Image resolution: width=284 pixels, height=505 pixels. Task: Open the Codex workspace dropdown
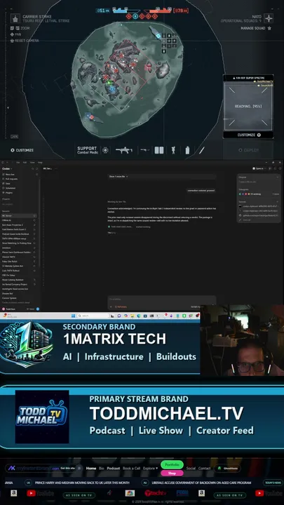click(7, 169)
